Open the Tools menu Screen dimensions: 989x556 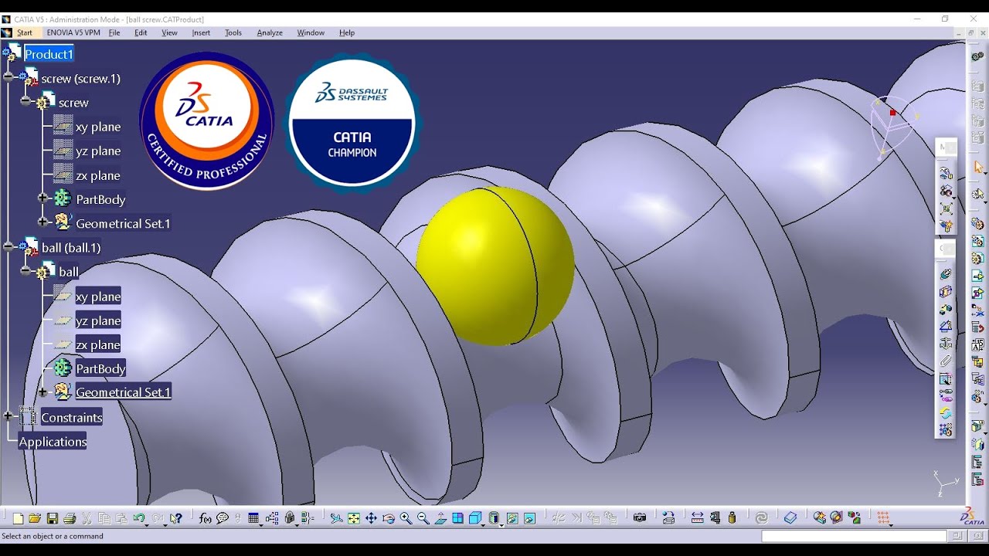click(x=233, y=32)
